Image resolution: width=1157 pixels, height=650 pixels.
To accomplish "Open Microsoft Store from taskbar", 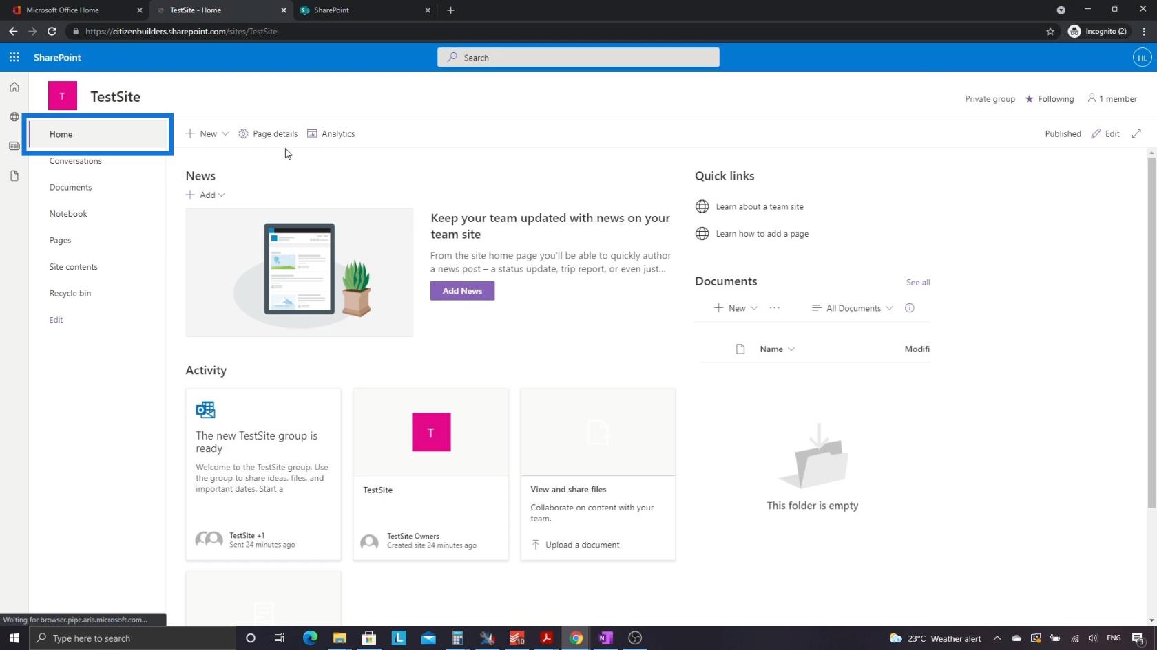I will [x=369, y=638].
